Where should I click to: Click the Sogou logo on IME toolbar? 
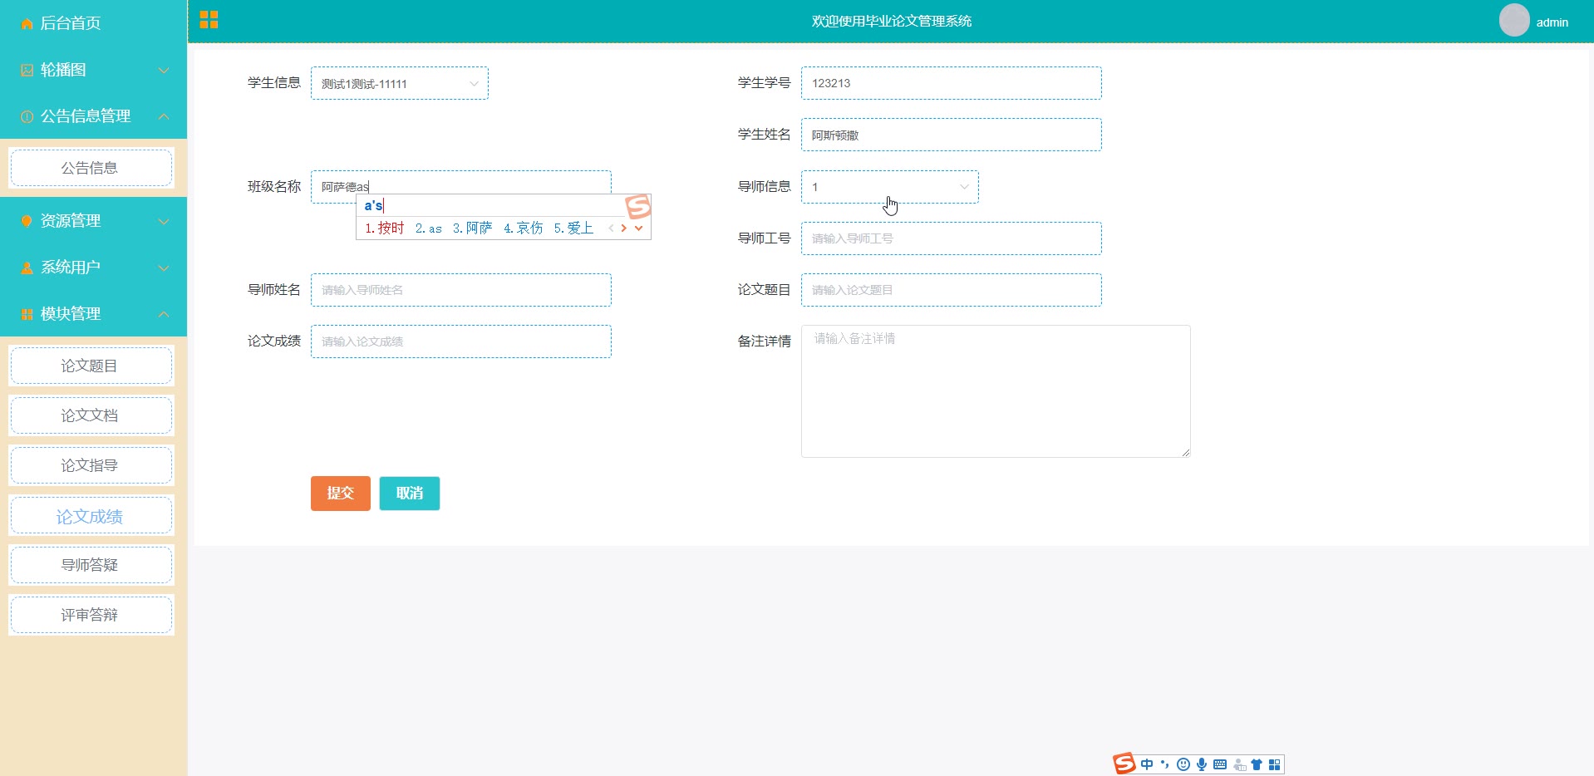click(1124, 764)
